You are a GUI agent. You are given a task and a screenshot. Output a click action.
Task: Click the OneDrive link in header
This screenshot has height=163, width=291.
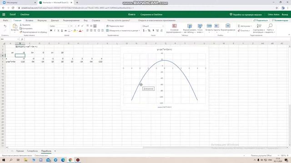click(x=25, y=14)
